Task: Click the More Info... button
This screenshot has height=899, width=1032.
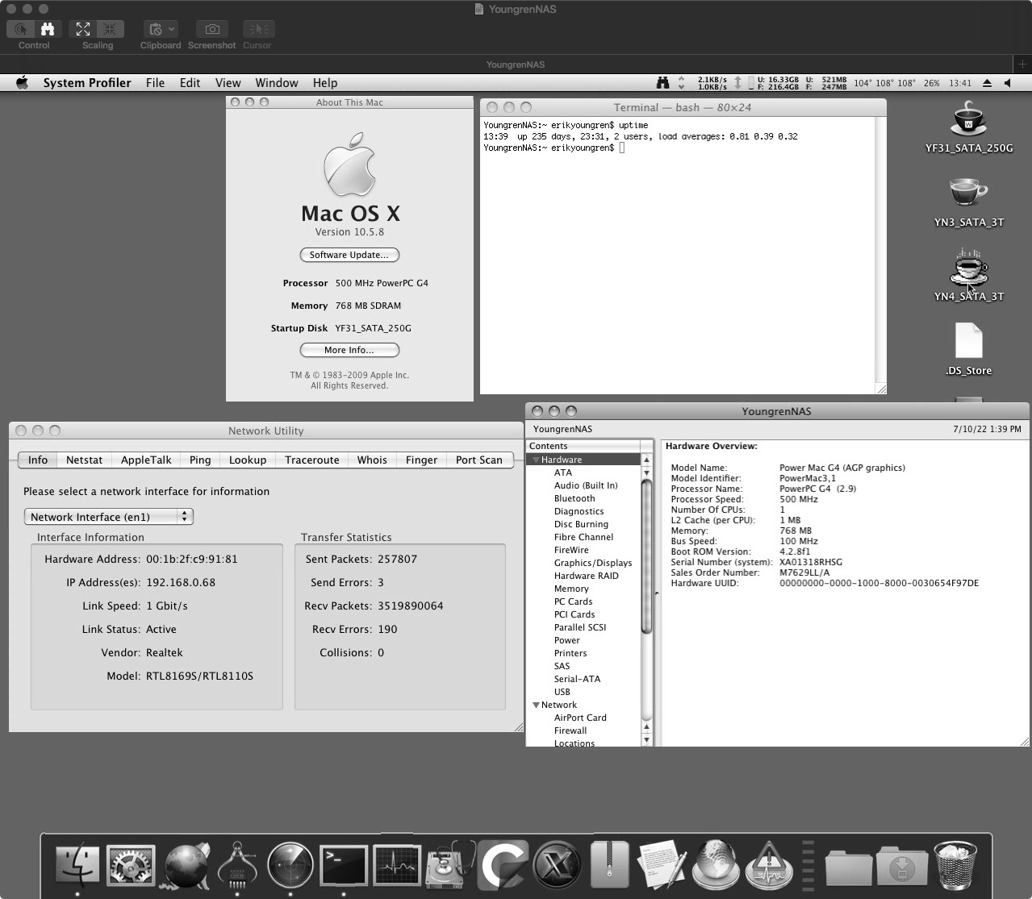Action: coord(349,350)
